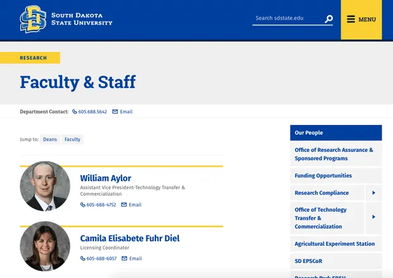Jump to the Deans section
Screen dimensions: 393x278
pyautogui.click(x=50, y=139)
